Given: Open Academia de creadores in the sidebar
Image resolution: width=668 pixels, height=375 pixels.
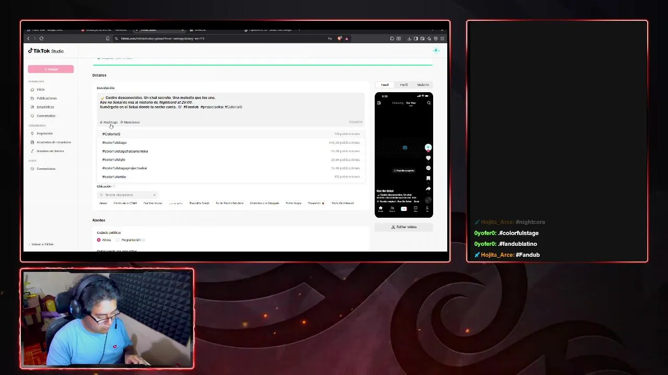Looking at the screenshot, I should (x=53, y=142).
